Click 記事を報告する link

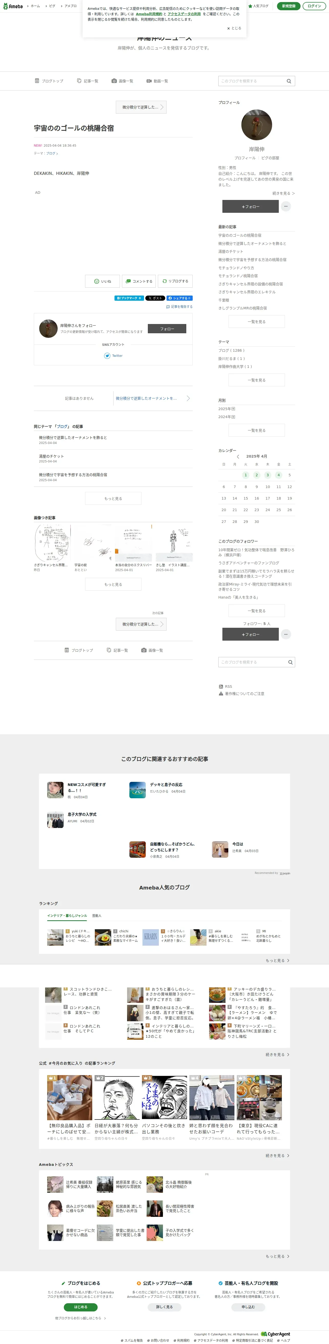[x=179, y=307]
